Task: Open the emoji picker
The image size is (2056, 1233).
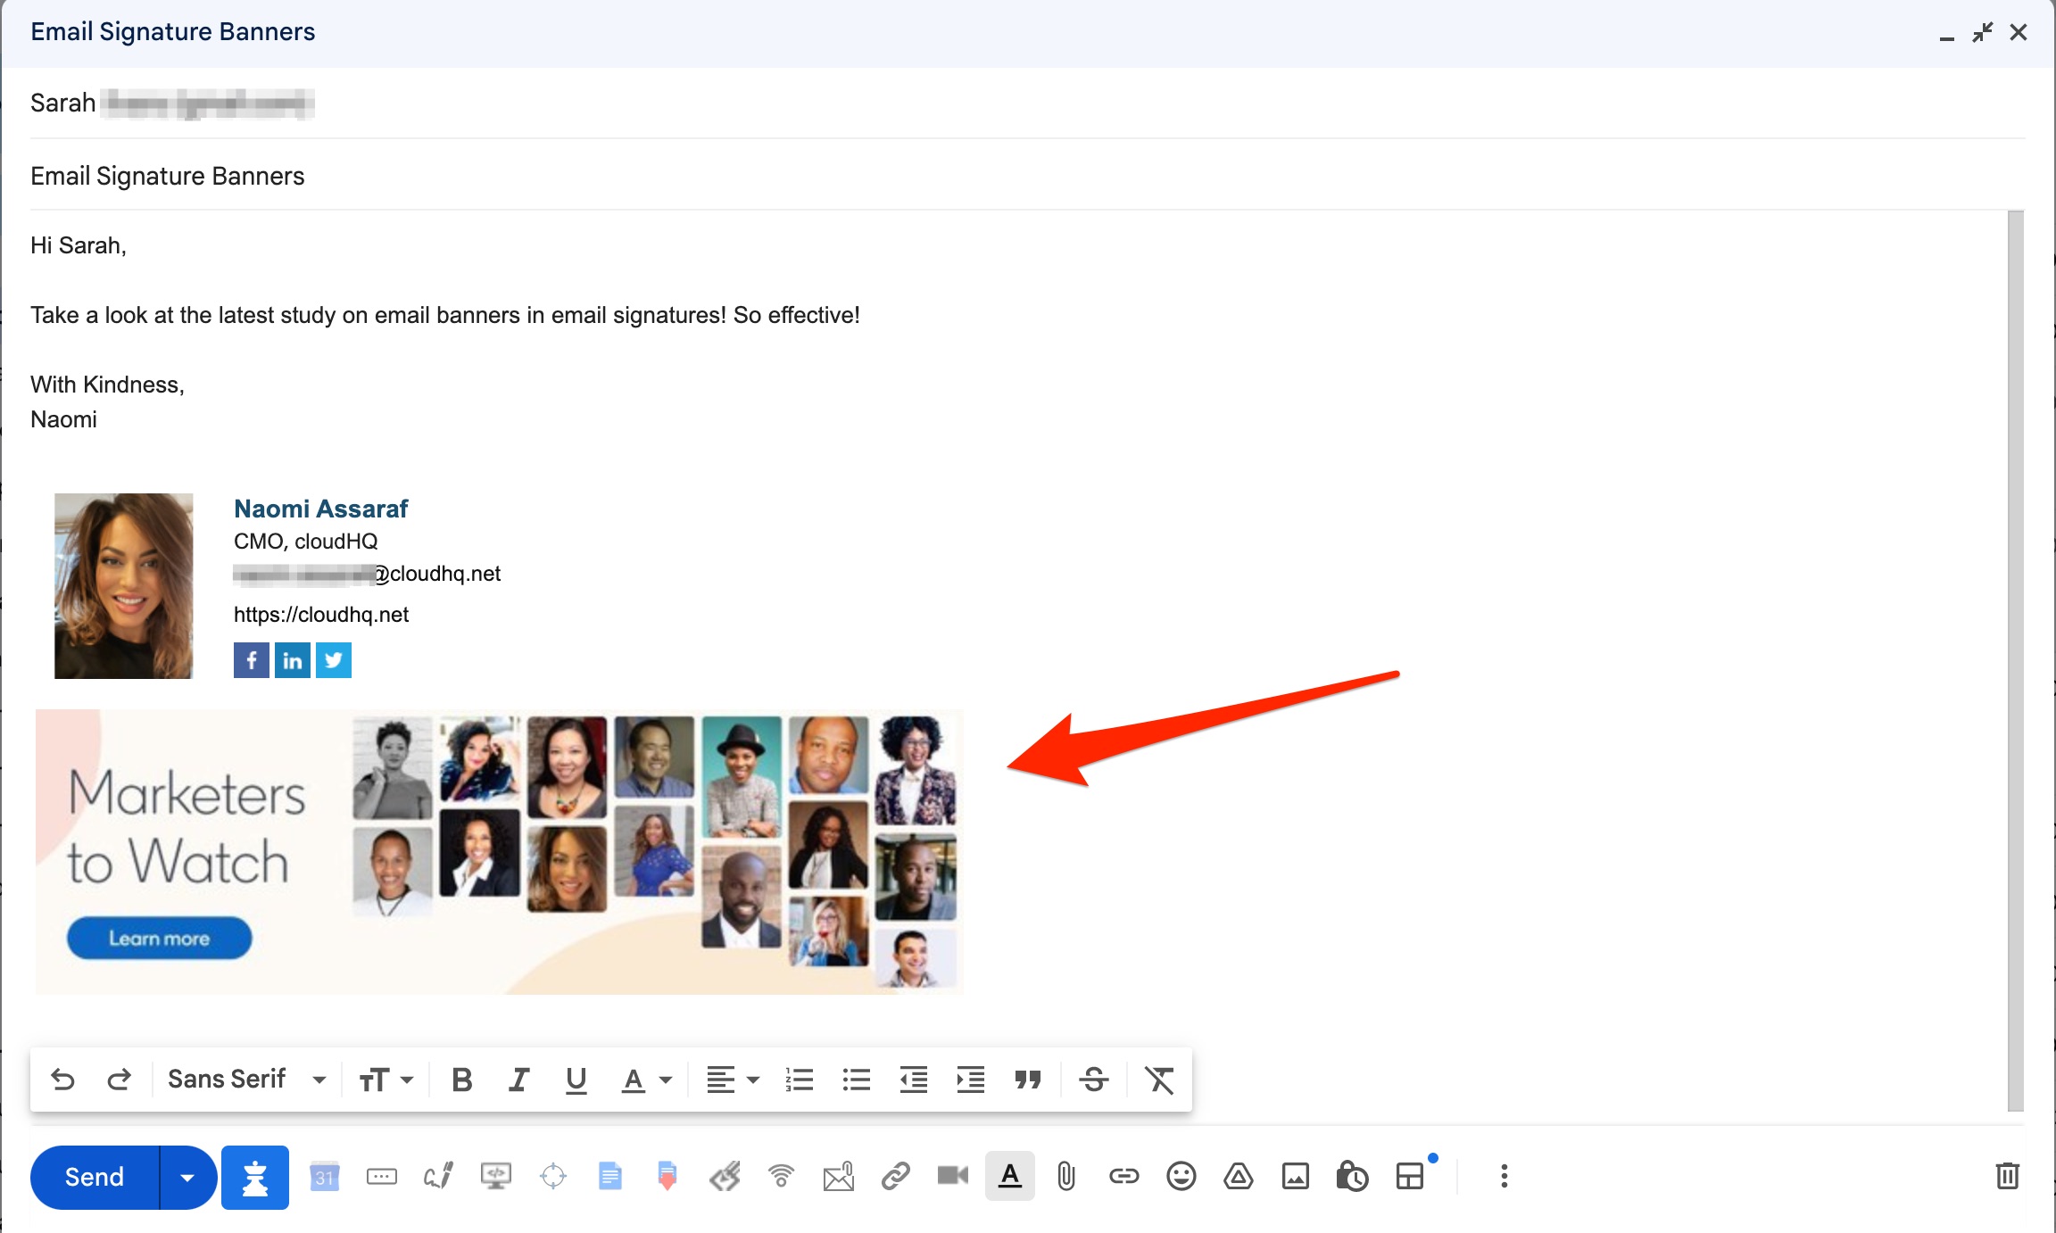Action: pyautogui.click(x=1181, y=1176)
